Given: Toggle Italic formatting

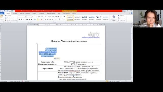Looking at the screenshot, I should (x=21, y=19).
